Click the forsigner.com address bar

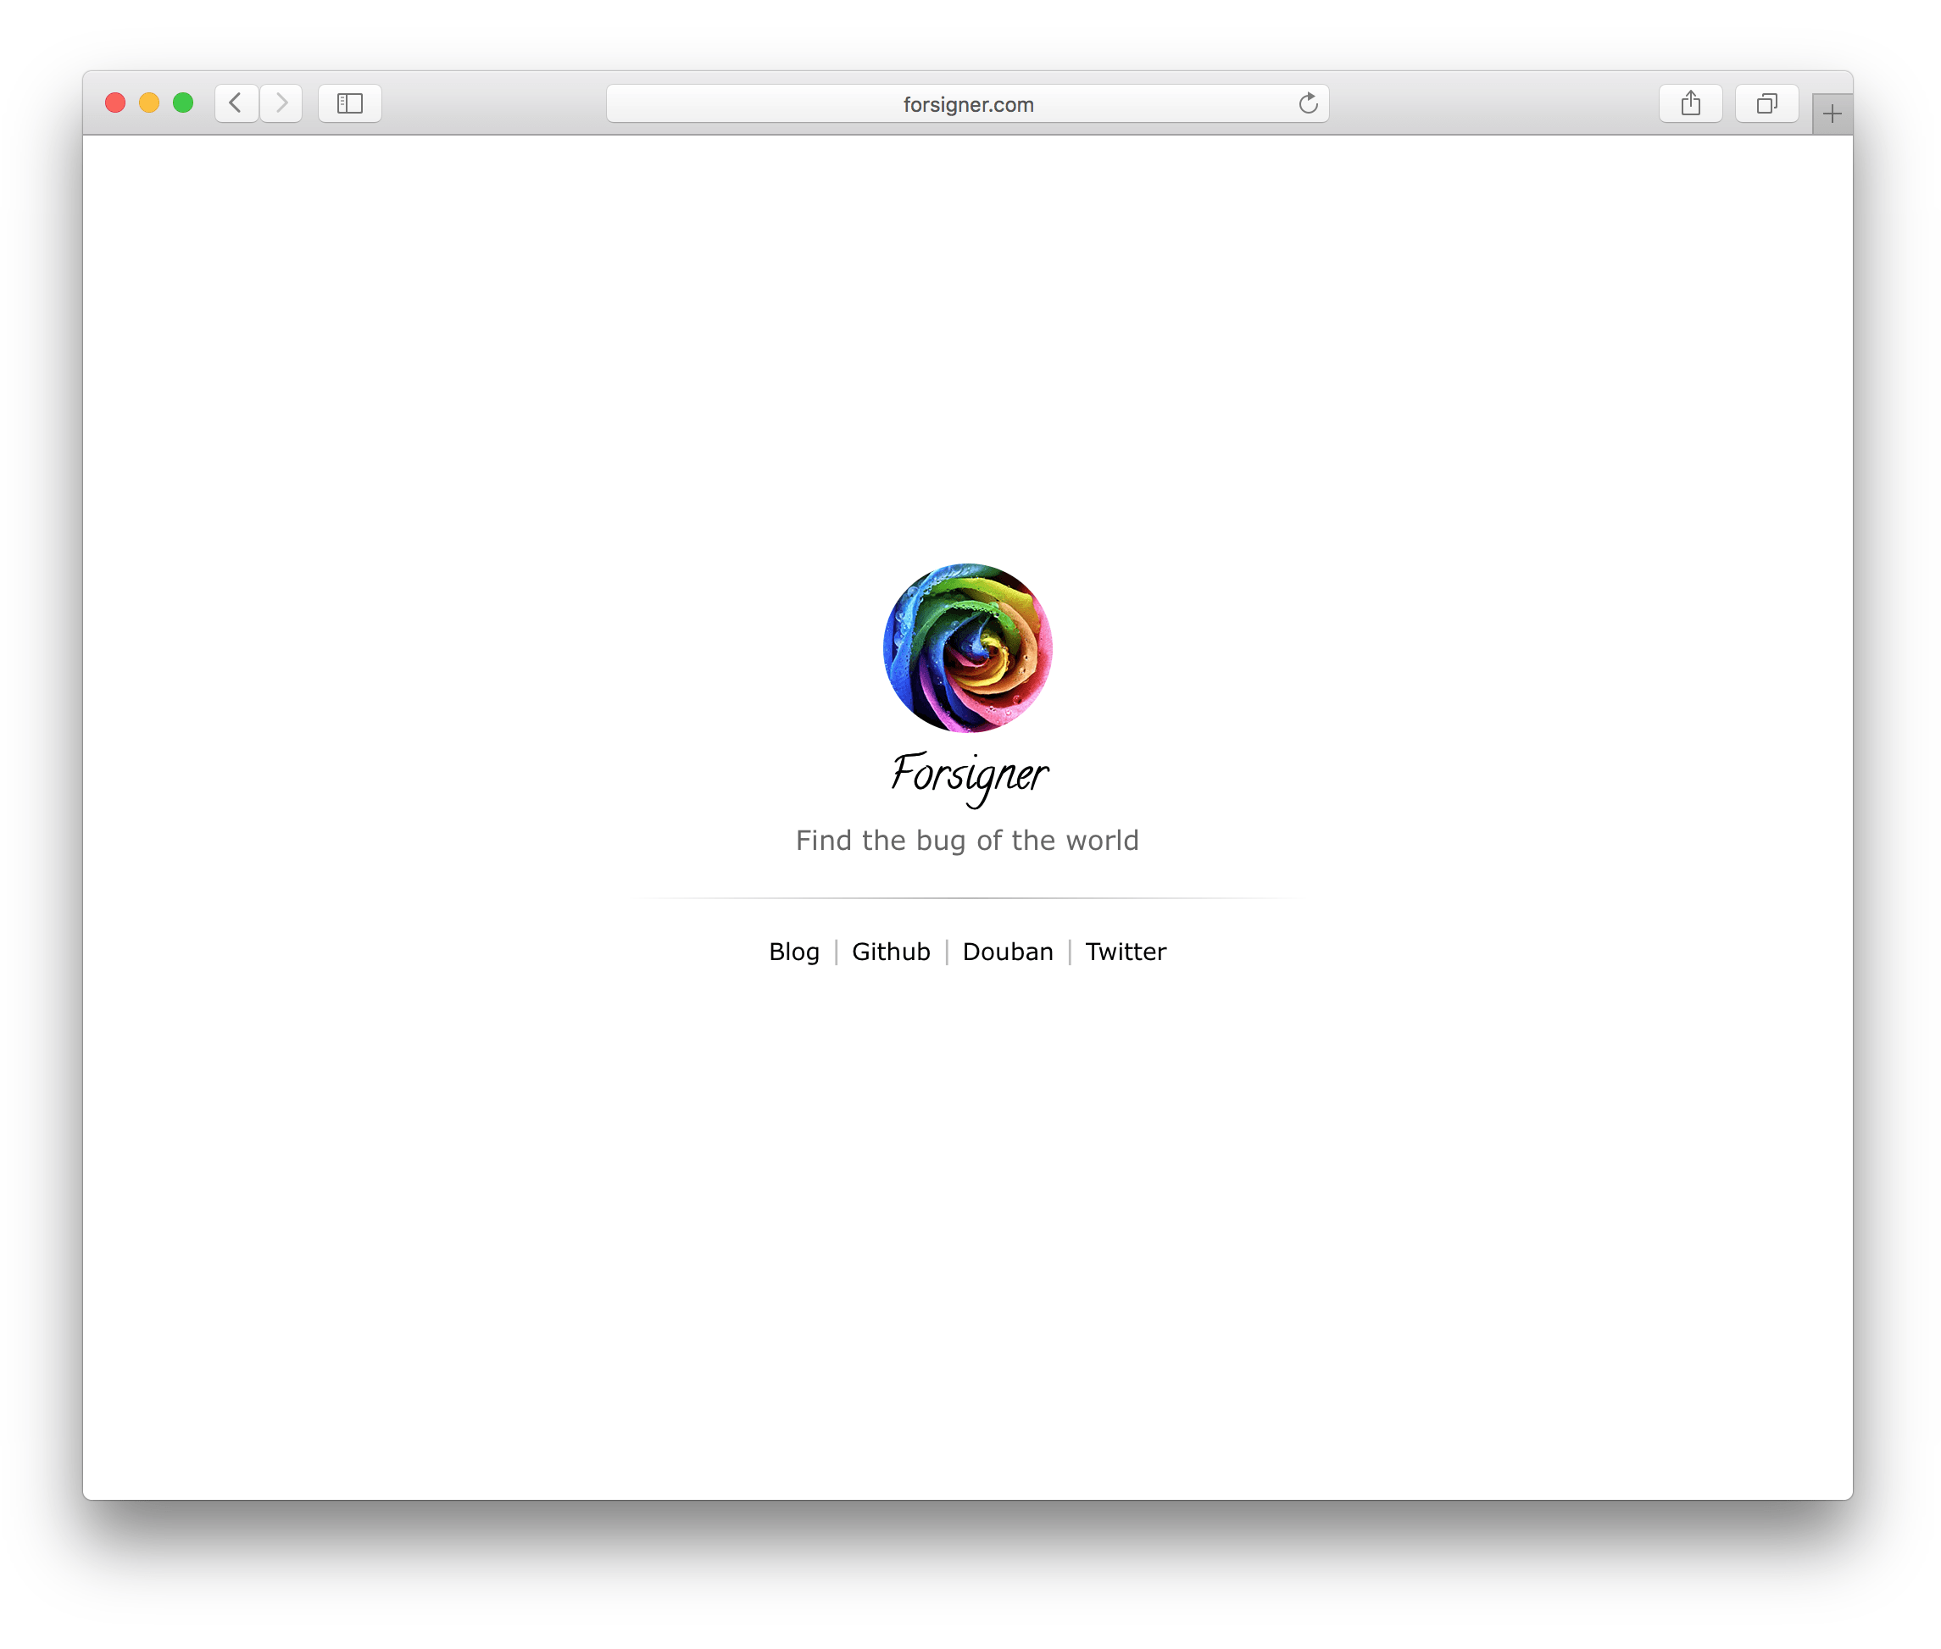(967, 103)
